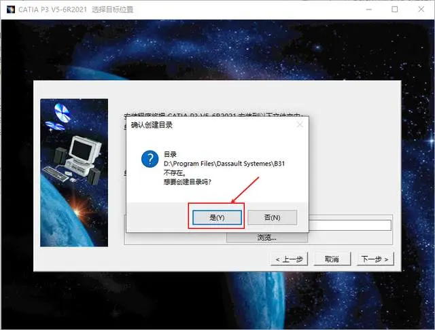435x330 pixels.
Task: Proceed with the 下一步 button
Action: pos(375,259)
